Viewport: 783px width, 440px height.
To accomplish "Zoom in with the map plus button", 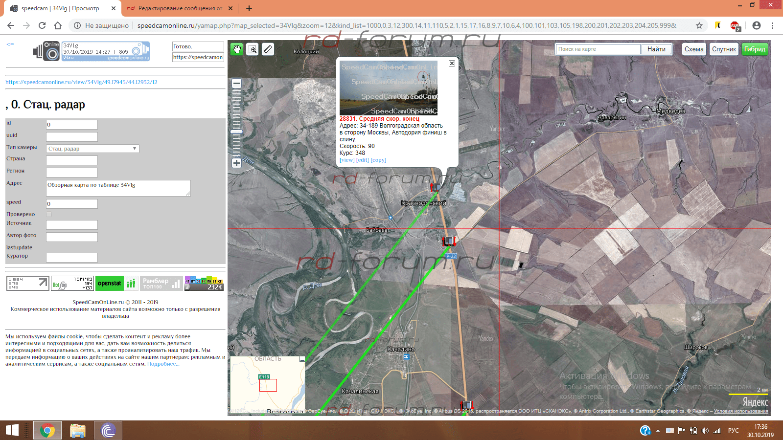I will (x=236, y=163).
